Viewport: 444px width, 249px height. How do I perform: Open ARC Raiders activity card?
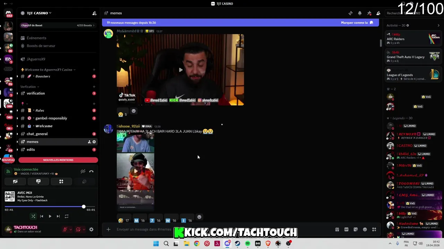pyautogui.click(x=413, y=38)
